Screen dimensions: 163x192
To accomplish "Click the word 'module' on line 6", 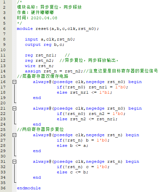I will coord(25,29).
